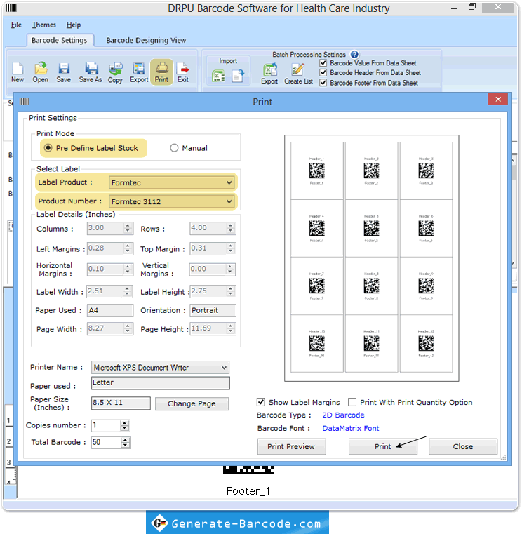Image resolution: width=522 pixels, height=534 pixels.
Task: Open Batch Processing Settings help icon
Action: pyautogui.click(x=354, y=55)
